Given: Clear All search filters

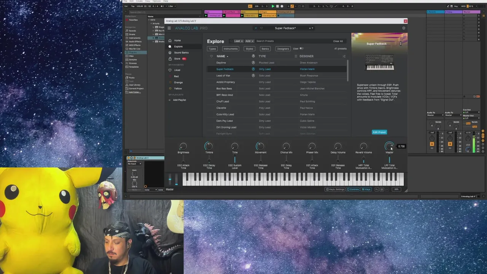Looking at the screenshot, I should (x=338, y=41).
